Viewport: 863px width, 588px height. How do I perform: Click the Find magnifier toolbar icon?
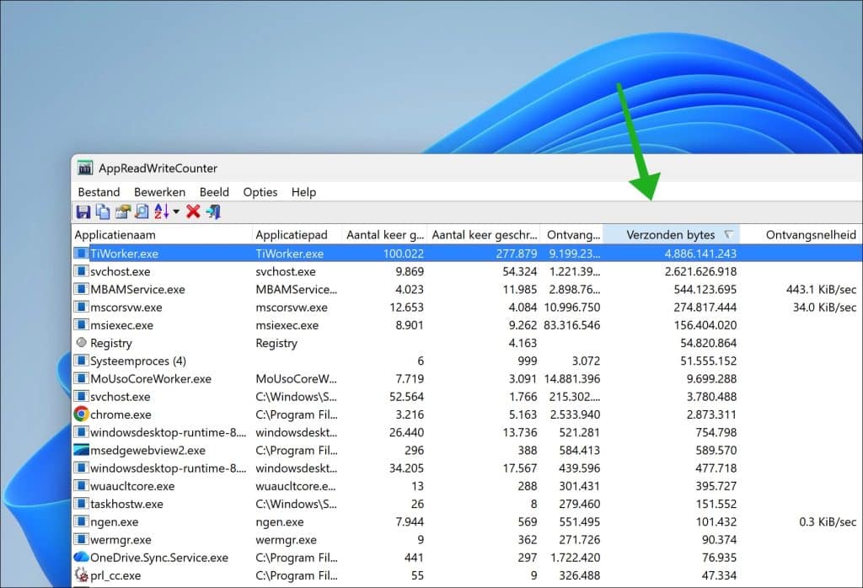point(142,211)
